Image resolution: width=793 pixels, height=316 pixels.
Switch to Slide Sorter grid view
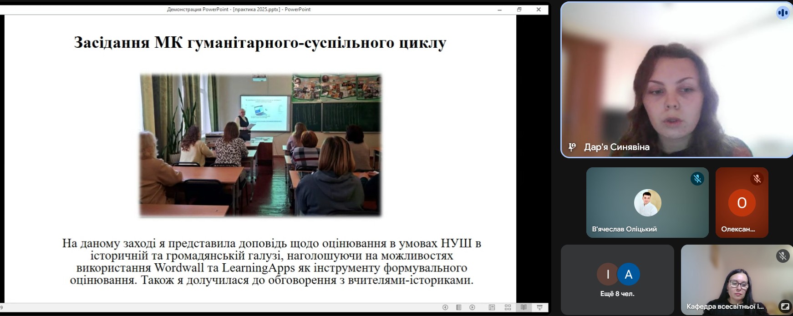pyautogui.click(x=508, y=307)
